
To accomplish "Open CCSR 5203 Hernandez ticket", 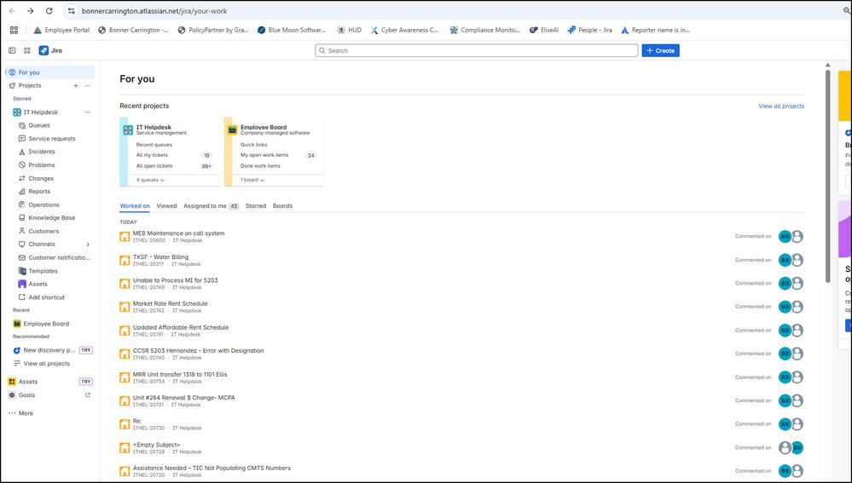I will pyautogui.click(x=199, y=351).
